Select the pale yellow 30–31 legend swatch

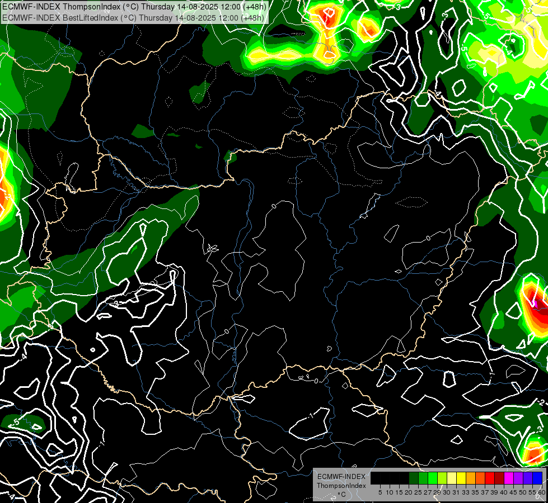[x=452, y=478]
